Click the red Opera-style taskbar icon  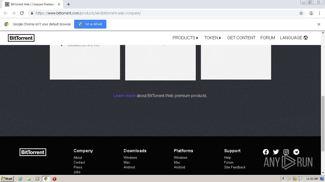point(54,179)
